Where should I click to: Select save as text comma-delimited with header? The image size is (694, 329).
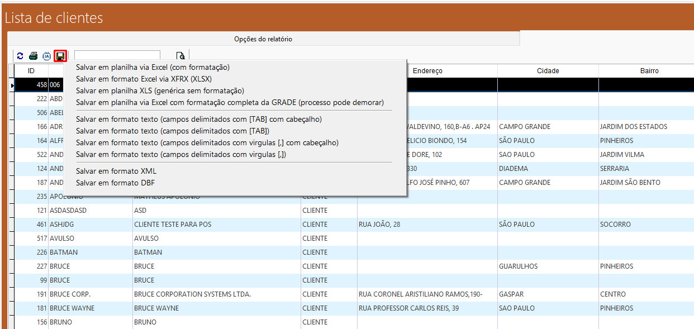point(207,142)
